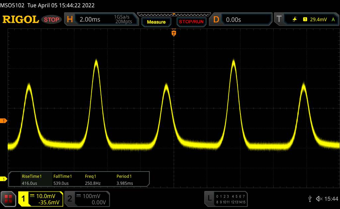This screenshot has width=340, height=209.
Task: Open the logic analyzer L panel
Action: tap(210, 198)
